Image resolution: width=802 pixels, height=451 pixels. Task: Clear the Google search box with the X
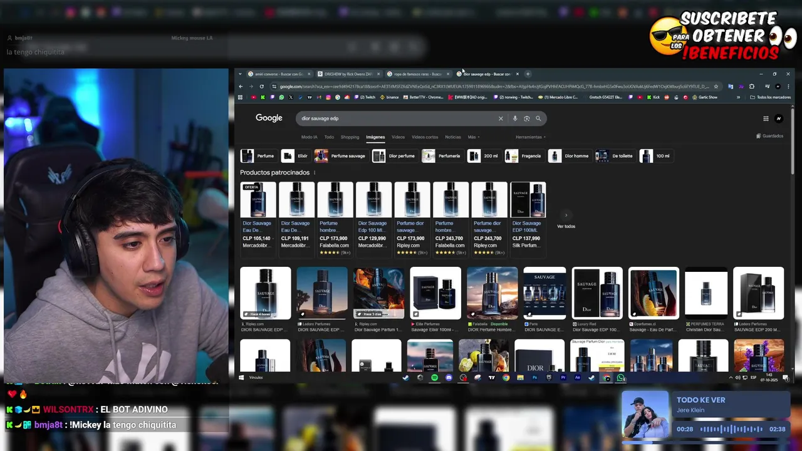pos(501,118)
